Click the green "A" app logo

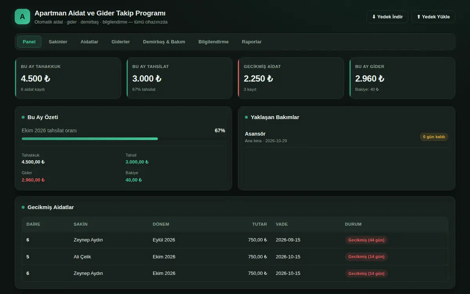click(x=22, y=16)
